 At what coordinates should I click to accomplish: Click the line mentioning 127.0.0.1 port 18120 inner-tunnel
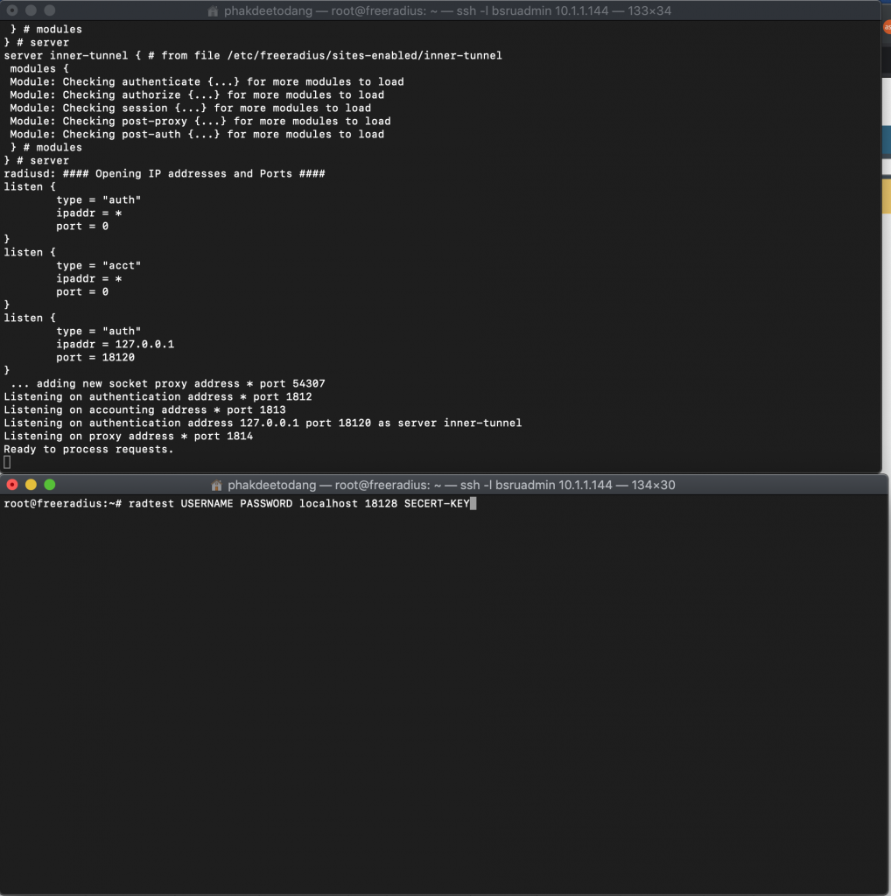pos(263,423)
